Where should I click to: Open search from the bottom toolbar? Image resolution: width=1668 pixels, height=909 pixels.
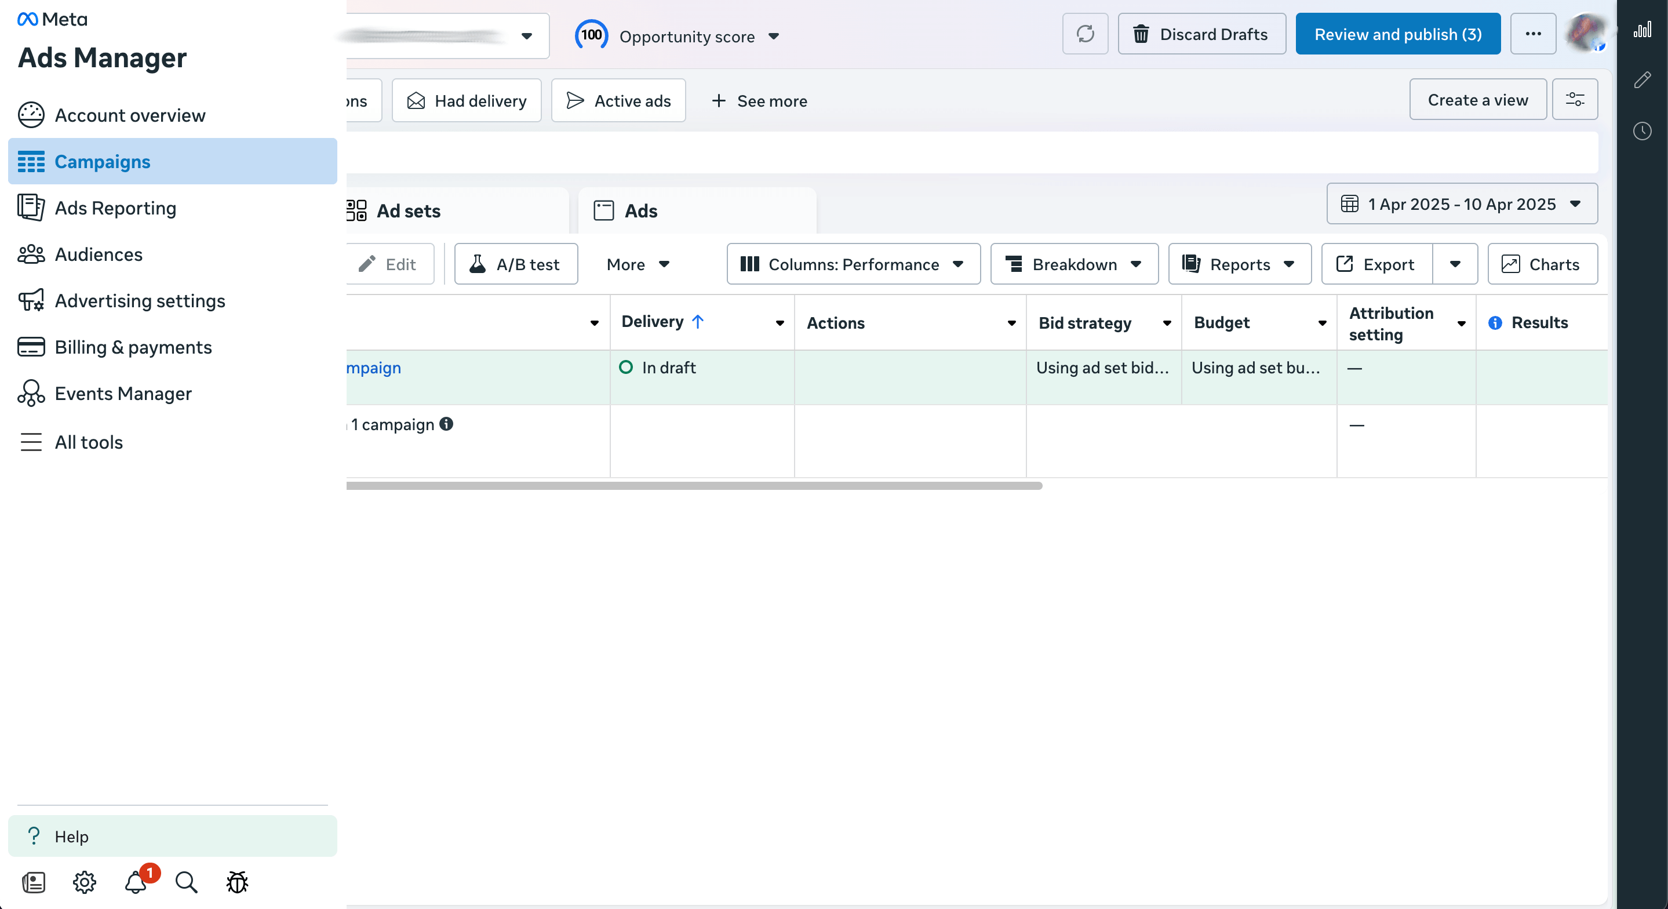point(186,882)
